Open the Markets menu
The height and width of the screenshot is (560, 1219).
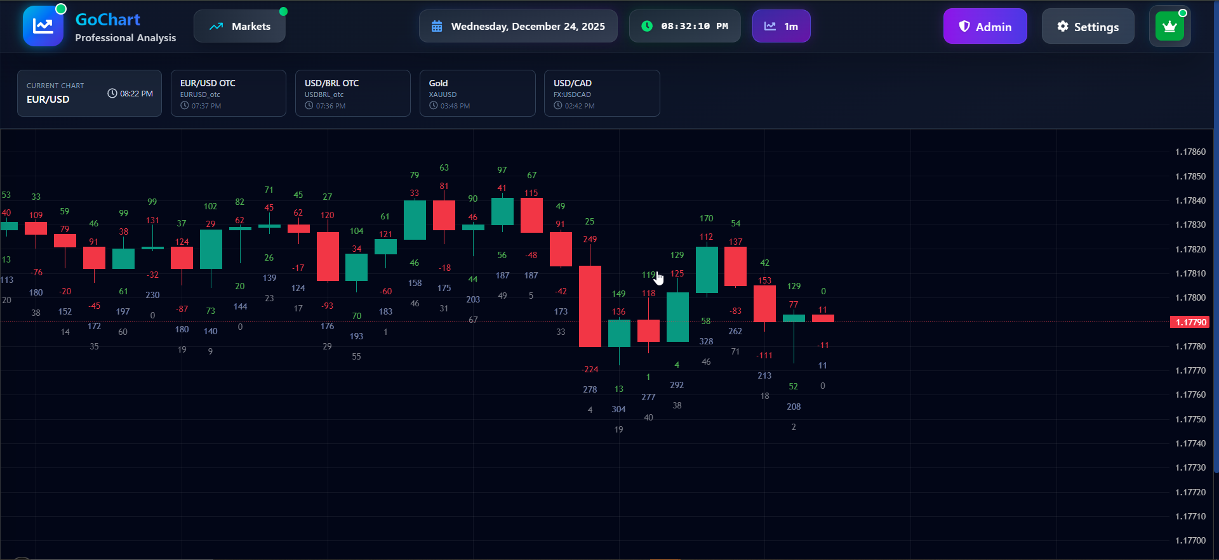click(239, 26)
